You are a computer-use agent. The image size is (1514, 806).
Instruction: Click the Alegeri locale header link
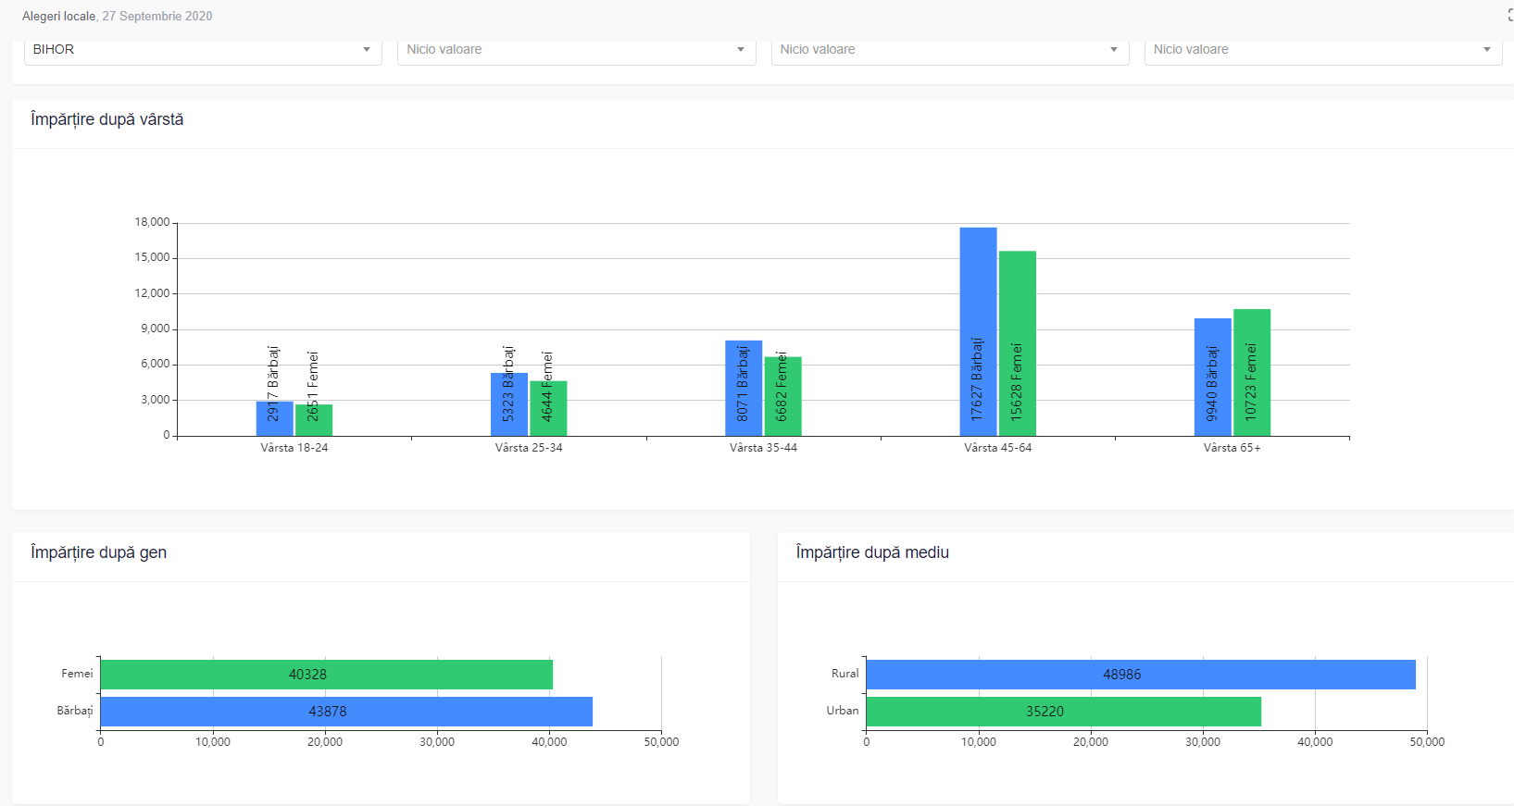(x=59, y=17)
